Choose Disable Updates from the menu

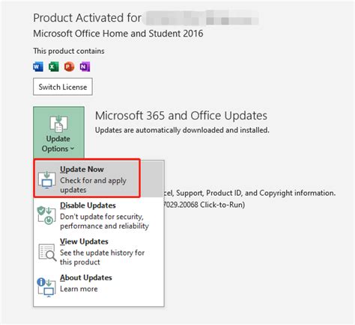pos(99,215)
